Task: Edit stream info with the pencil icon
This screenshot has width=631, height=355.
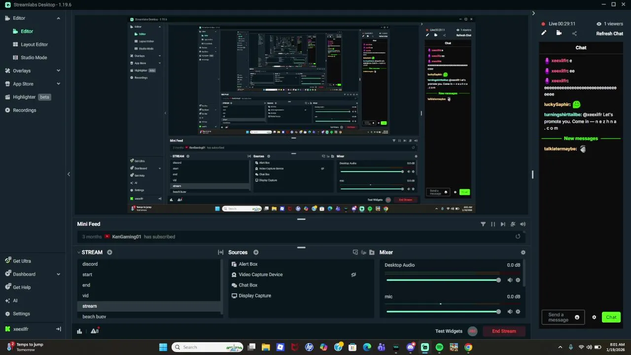Action: 544,33
